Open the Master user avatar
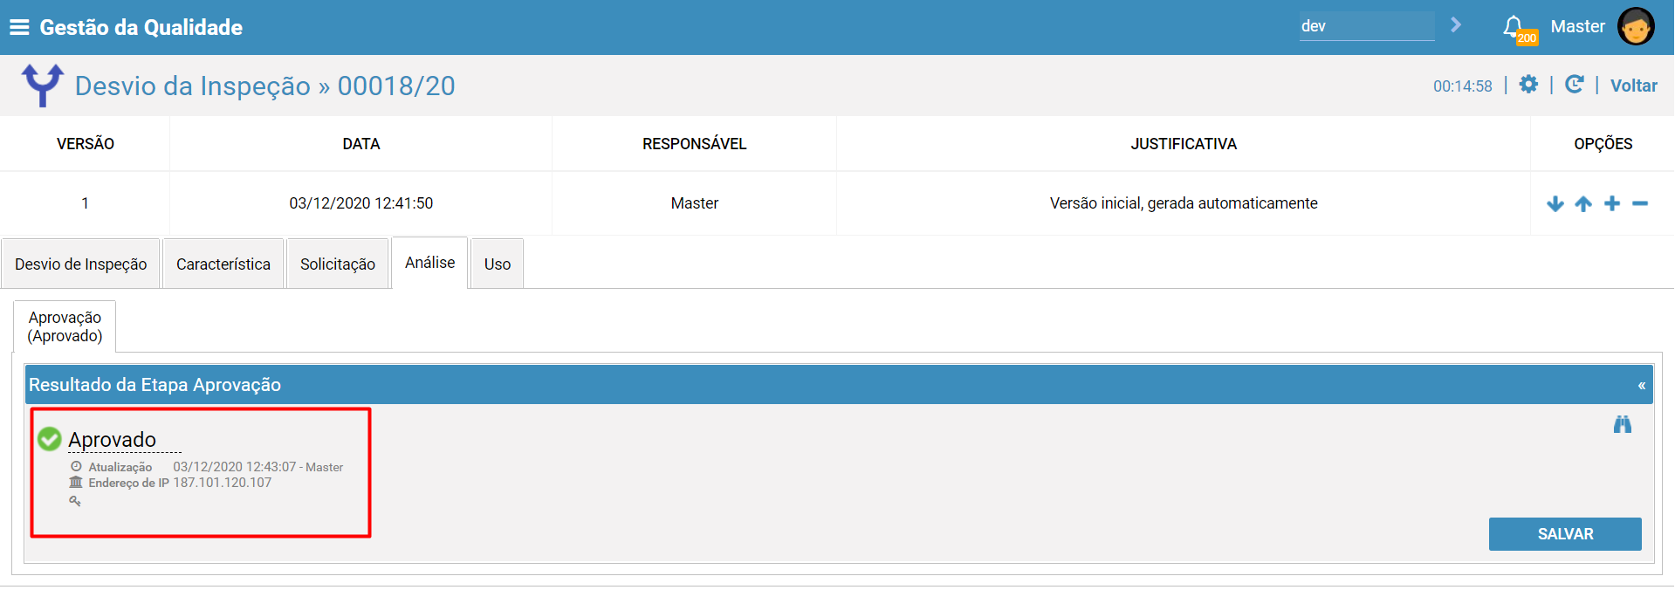 click(1636, 26)
